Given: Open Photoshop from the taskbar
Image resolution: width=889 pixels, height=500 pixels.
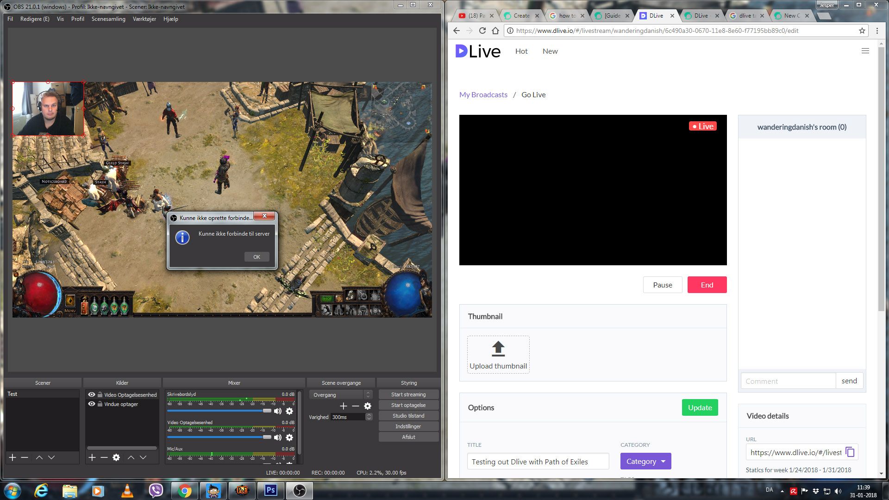Looking at the screenshot, I should coord(270,490).
